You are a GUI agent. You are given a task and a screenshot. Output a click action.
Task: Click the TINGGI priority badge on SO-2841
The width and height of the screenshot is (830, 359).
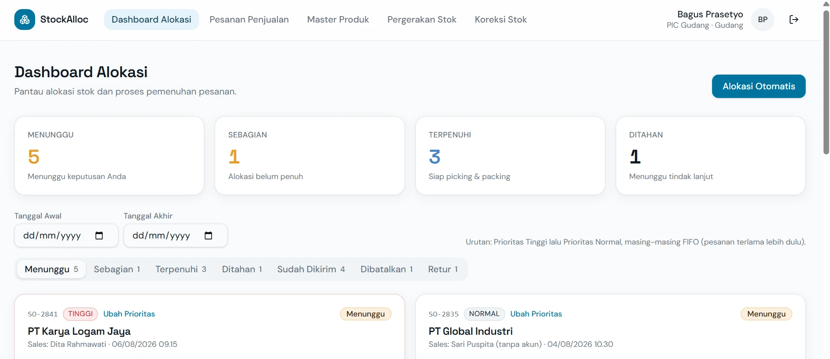[81, 314]
